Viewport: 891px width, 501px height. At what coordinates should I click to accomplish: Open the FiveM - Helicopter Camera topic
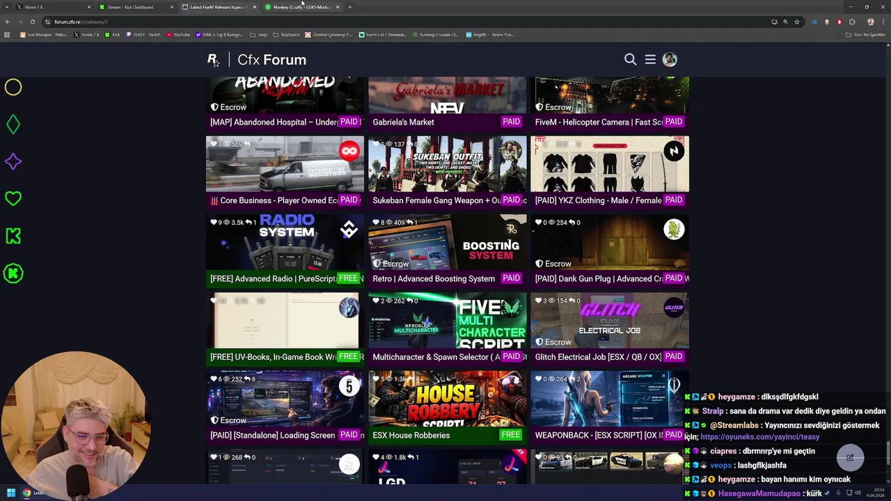click(599, 122)
